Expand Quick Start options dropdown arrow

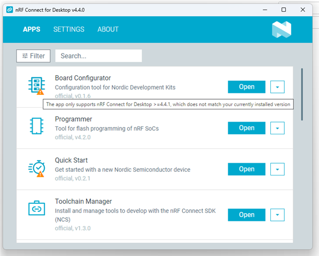point(277,169)
